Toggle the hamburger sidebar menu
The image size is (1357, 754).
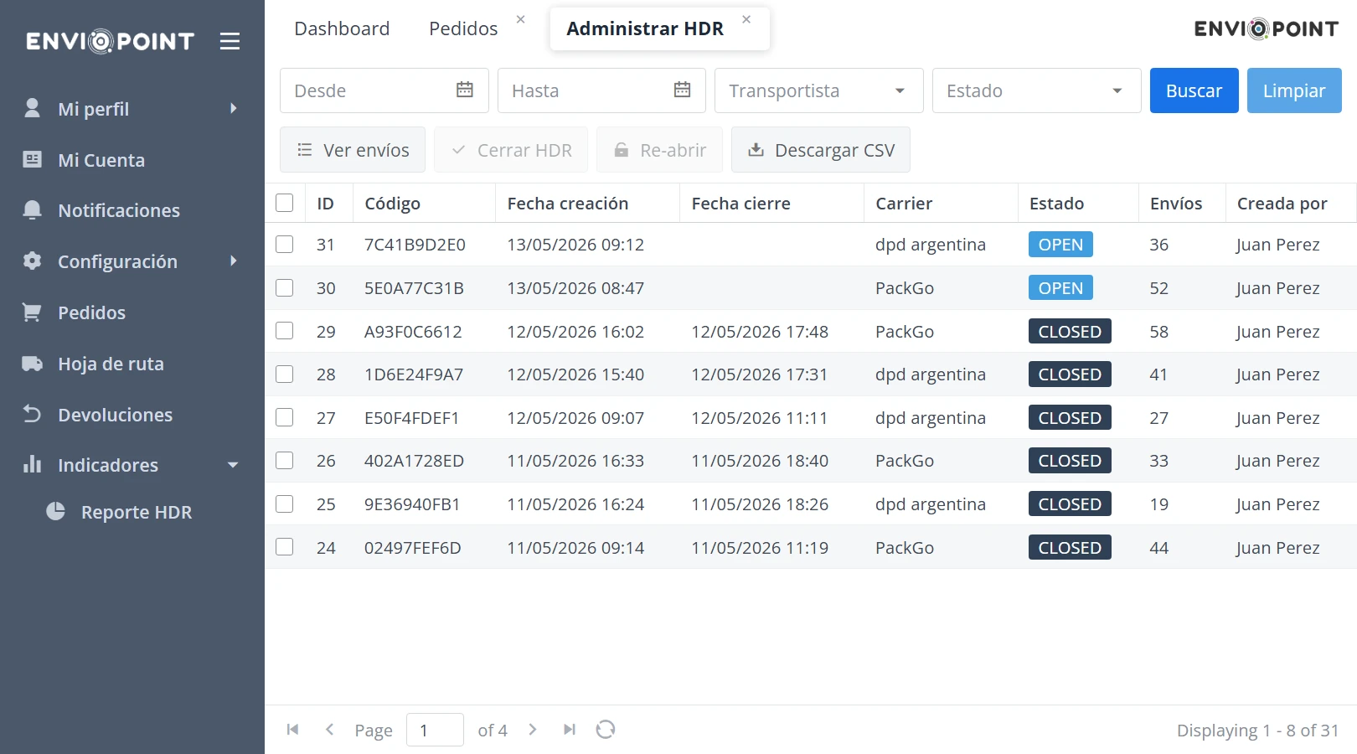click(x=230, y=41)
